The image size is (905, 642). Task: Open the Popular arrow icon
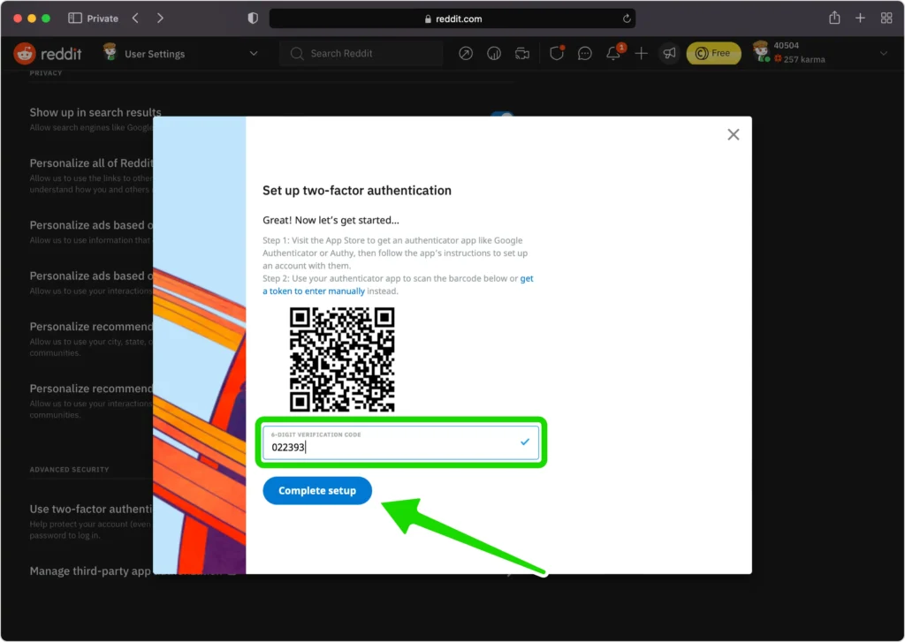[466, 54]
